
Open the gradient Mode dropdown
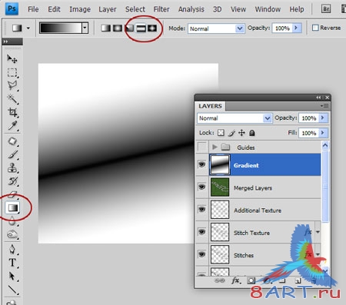[216, 28]
